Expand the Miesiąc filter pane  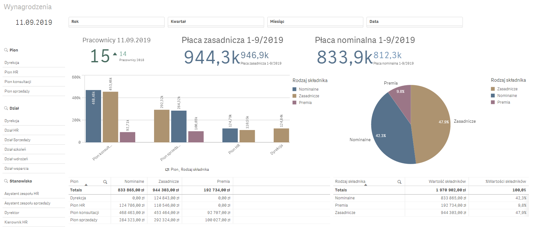click(315, 22)
